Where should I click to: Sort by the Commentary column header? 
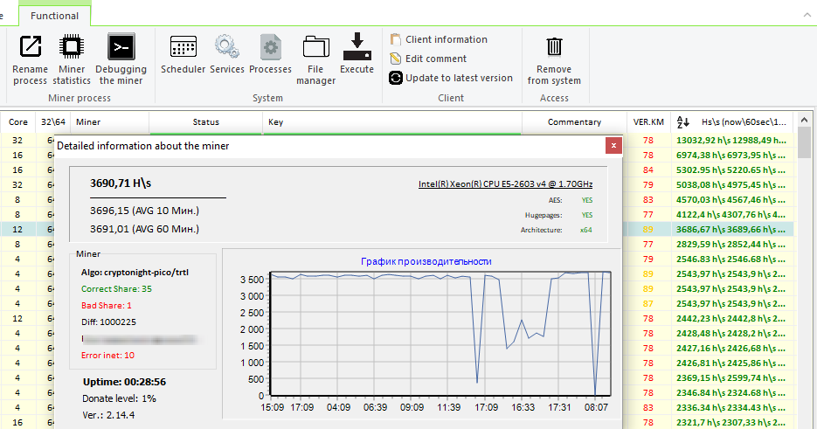(x=574, y=122)
